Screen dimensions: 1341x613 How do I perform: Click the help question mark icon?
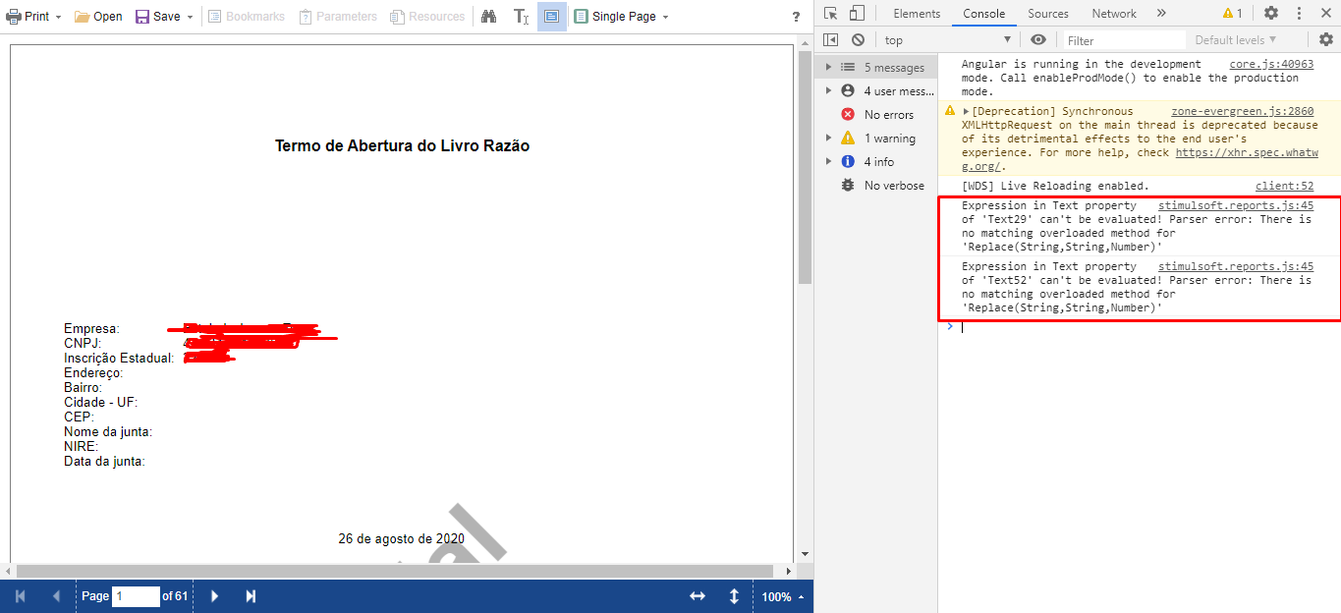click(x=796, y=17)
